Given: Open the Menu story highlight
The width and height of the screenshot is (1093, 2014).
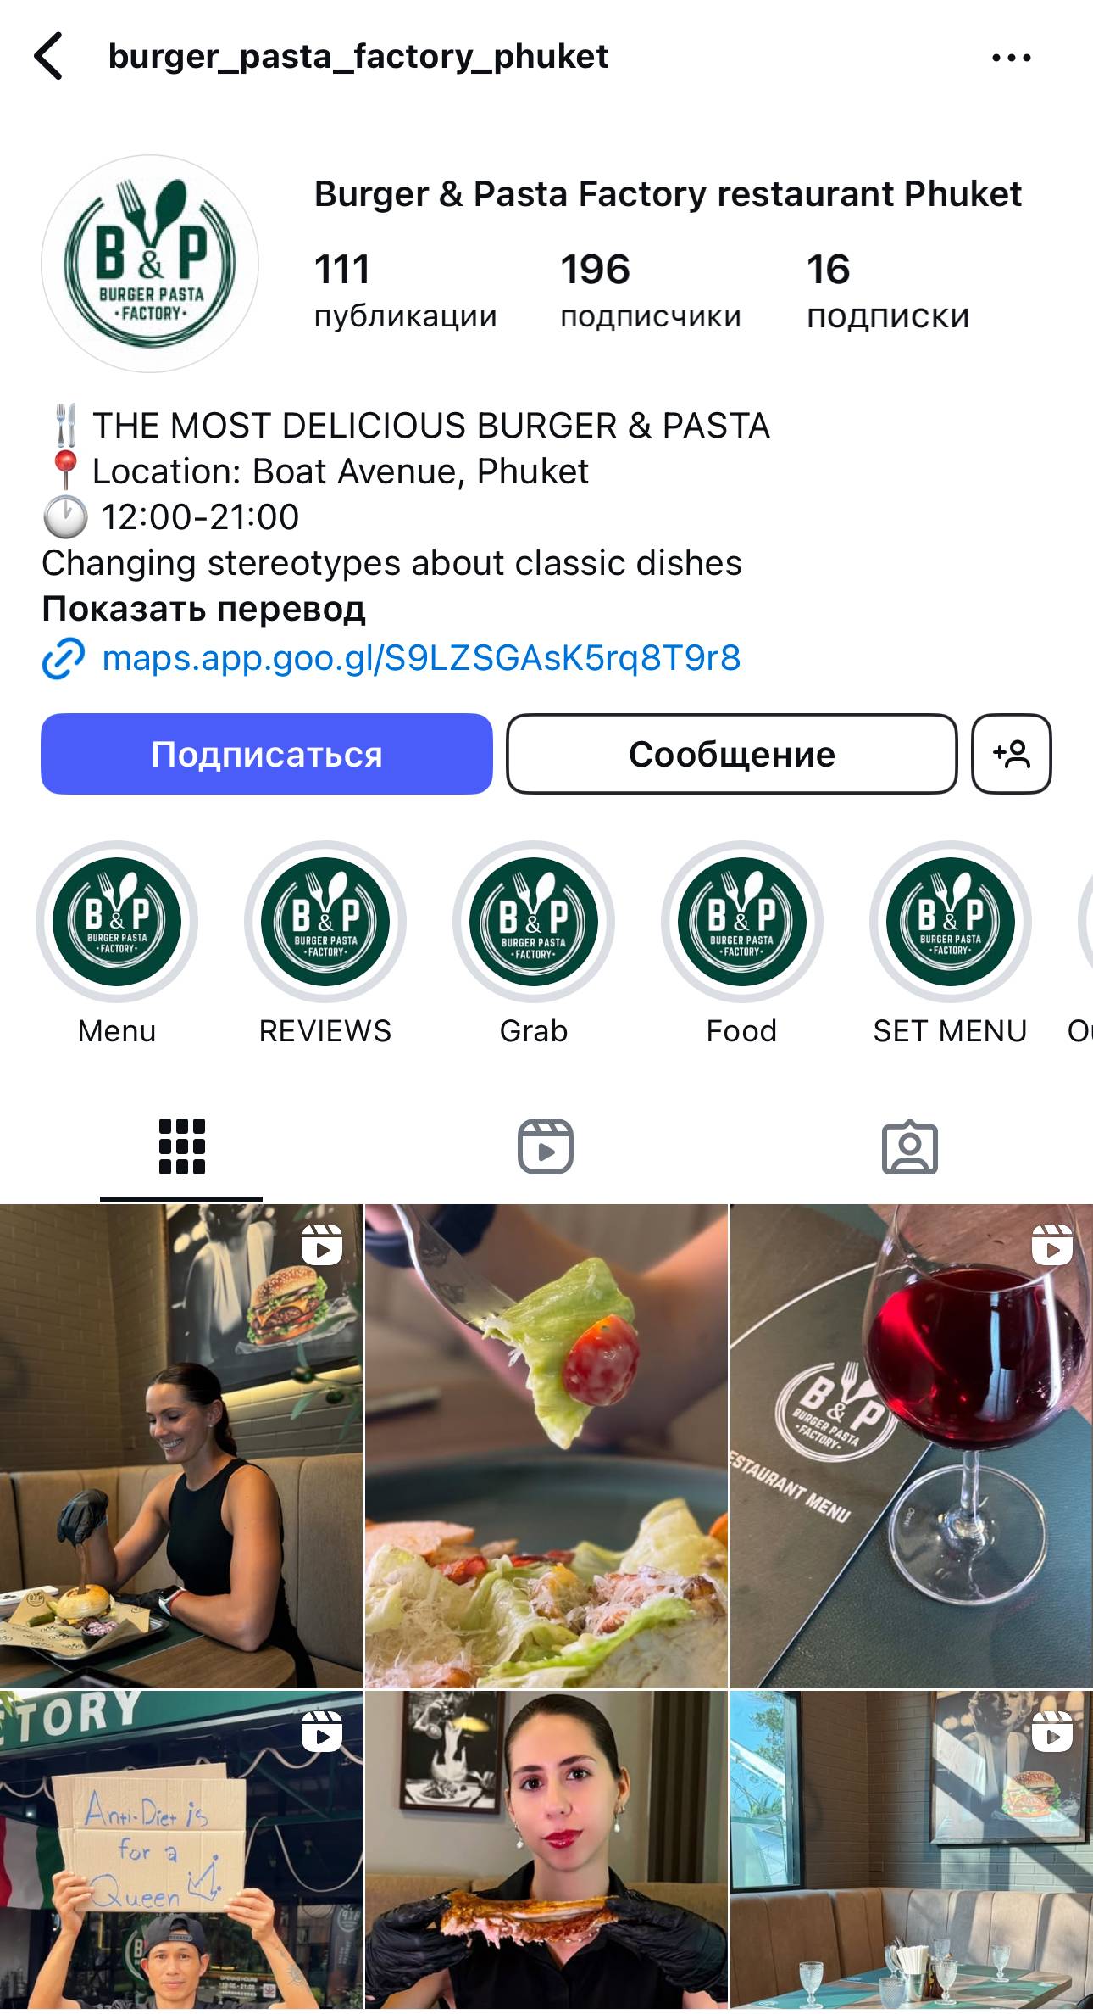Looking at the screenshot, I should click(117, 922).
